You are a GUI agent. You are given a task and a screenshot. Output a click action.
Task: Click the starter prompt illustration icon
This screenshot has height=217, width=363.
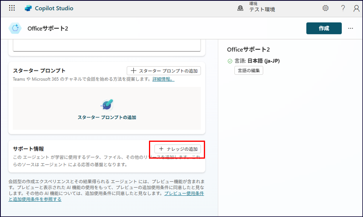(x=107, y=105)
